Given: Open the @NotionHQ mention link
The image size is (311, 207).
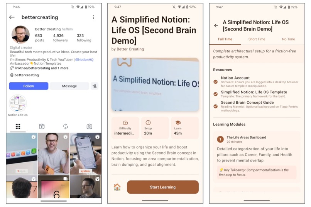Looking at the screenshot, I should click(84, 60).
